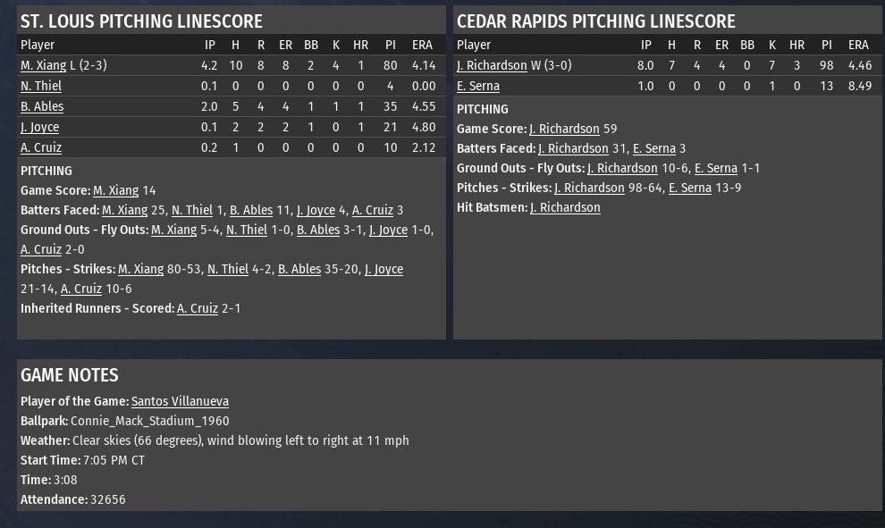Image resolution: width=885 pixels, height=528 pixels.
Task: Open J. Joyce's profile from the linescore table
Action: (39, 127)
